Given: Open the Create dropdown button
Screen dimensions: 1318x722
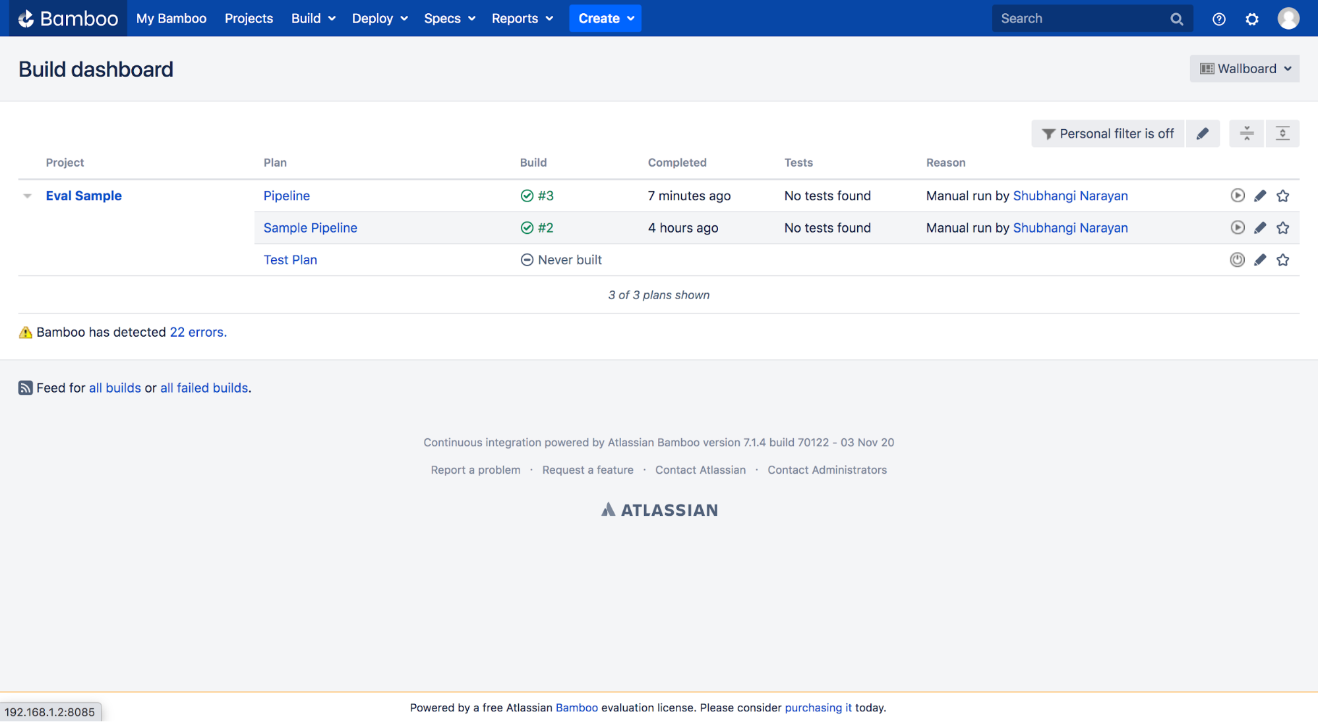Looking at the screenshot, I should tap(605, 18).
